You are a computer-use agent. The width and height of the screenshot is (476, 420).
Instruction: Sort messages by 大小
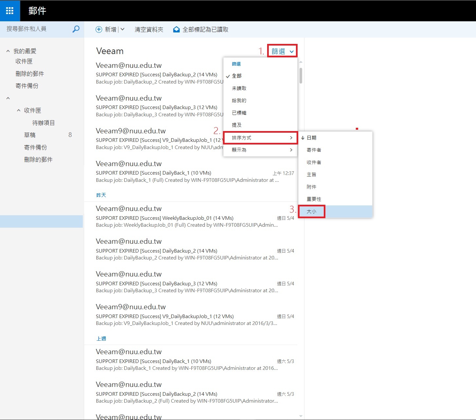point(312,212)
